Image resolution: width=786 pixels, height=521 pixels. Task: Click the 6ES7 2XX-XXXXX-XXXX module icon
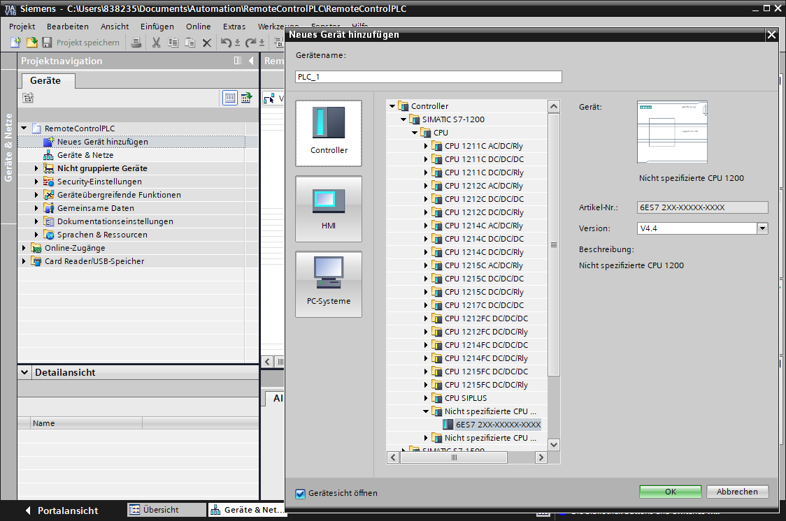pyautogui.click(x=448, y=425)
